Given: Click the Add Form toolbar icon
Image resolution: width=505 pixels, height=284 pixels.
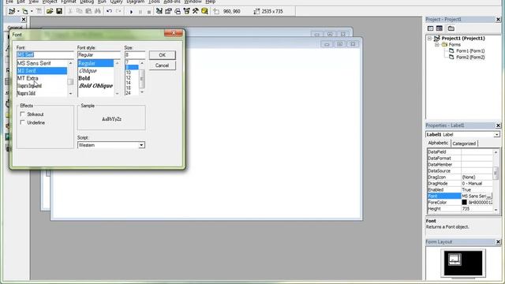Looking at the screenshot, I should click(25, 11).
